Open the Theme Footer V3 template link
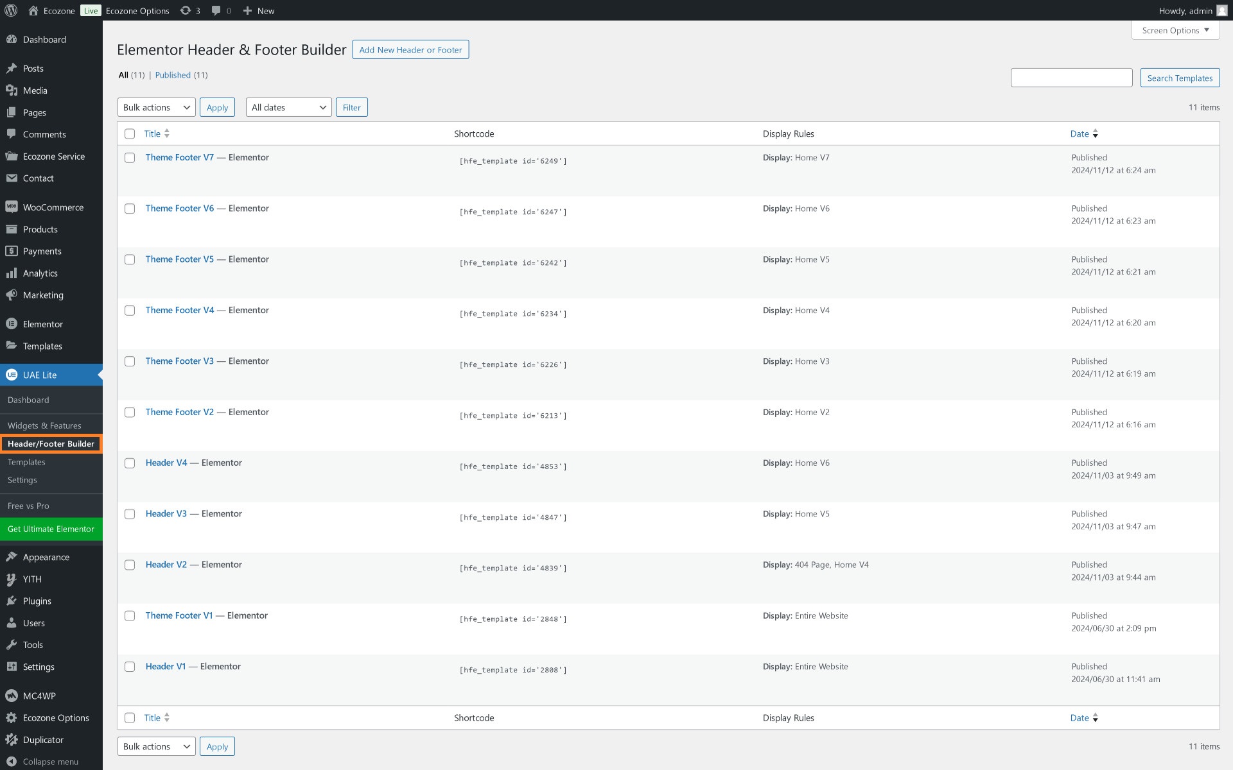The image size is (1233, 770). tap(179, 361)
